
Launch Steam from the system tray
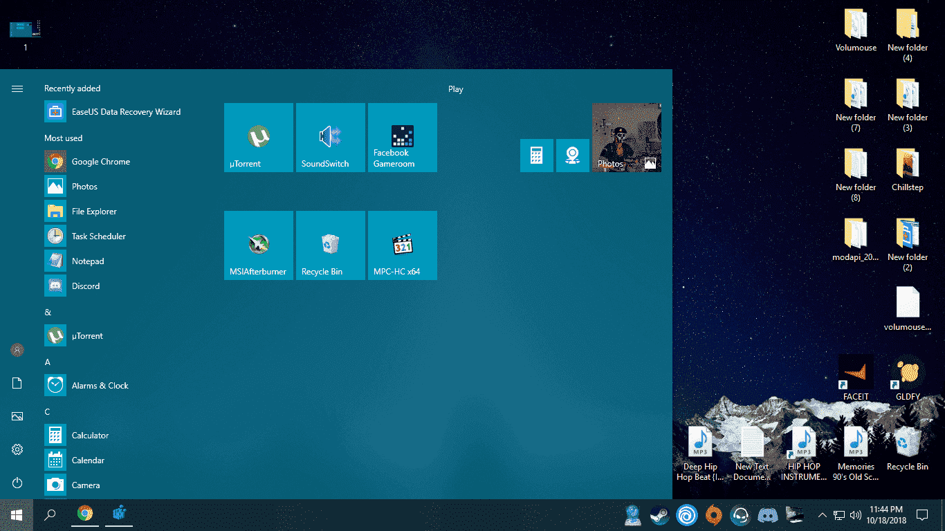(659, 515)
